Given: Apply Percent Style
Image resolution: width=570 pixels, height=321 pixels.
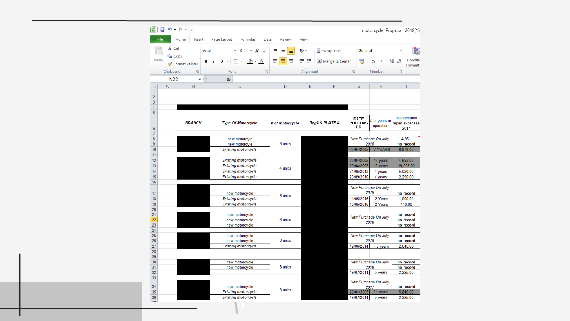Looking at the screenshot, I should tap(373, 61).
